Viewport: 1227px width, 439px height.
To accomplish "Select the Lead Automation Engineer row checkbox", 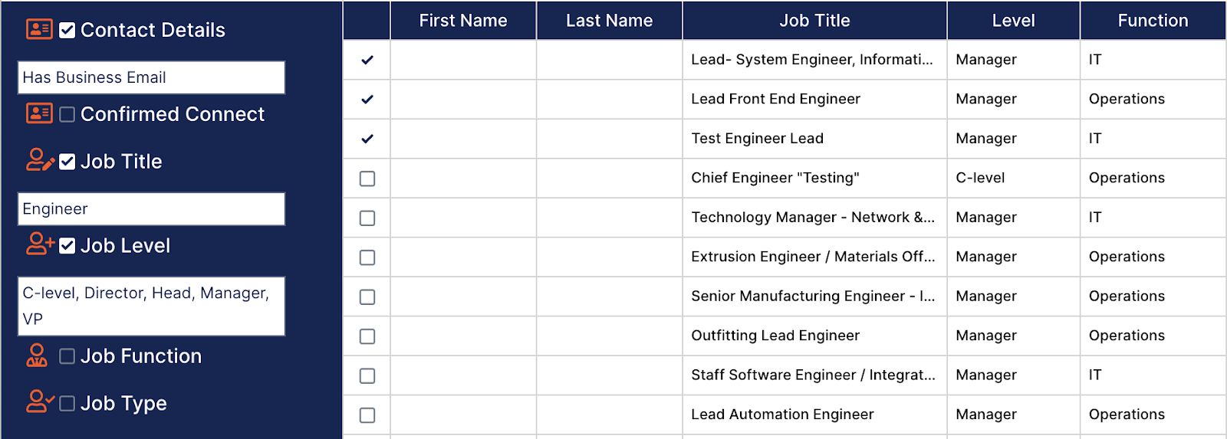I will [367, 415].
